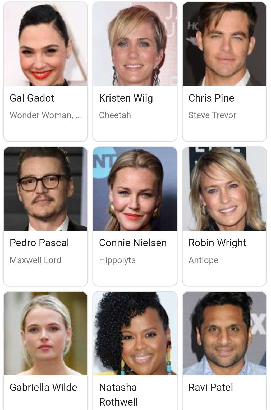The height and width of the screenshot is (410, 271).
Task: Tap Connie Nielsen's portrait
Action: point(135,189)
